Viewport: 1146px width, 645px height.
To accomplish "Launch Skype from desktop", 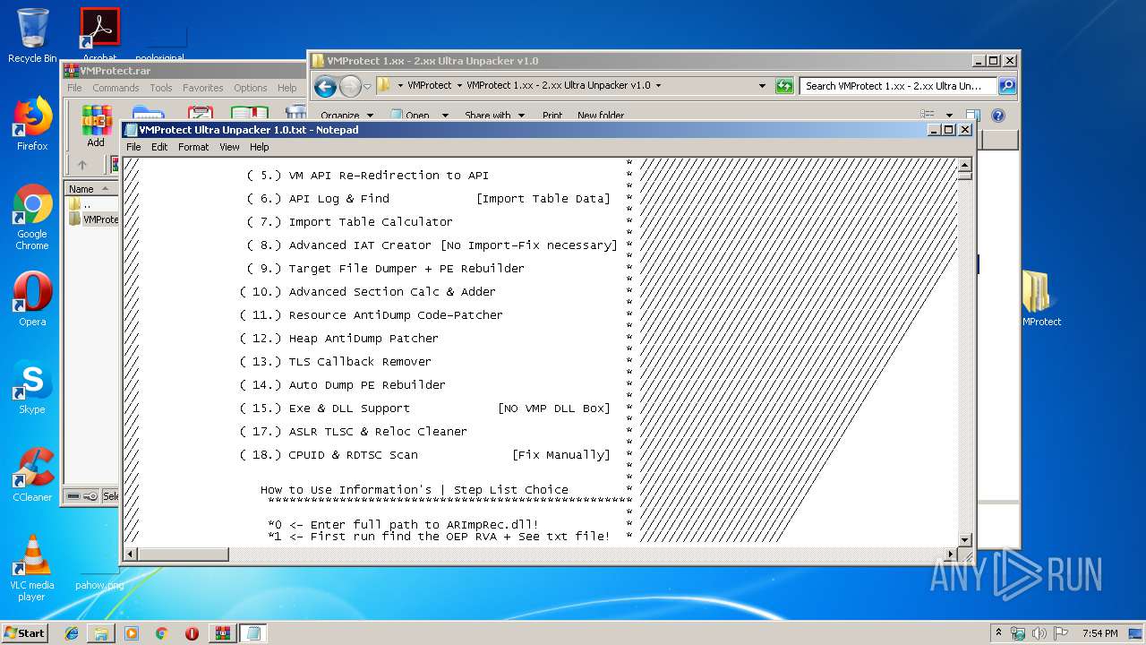I will click(x=32, y=387).
